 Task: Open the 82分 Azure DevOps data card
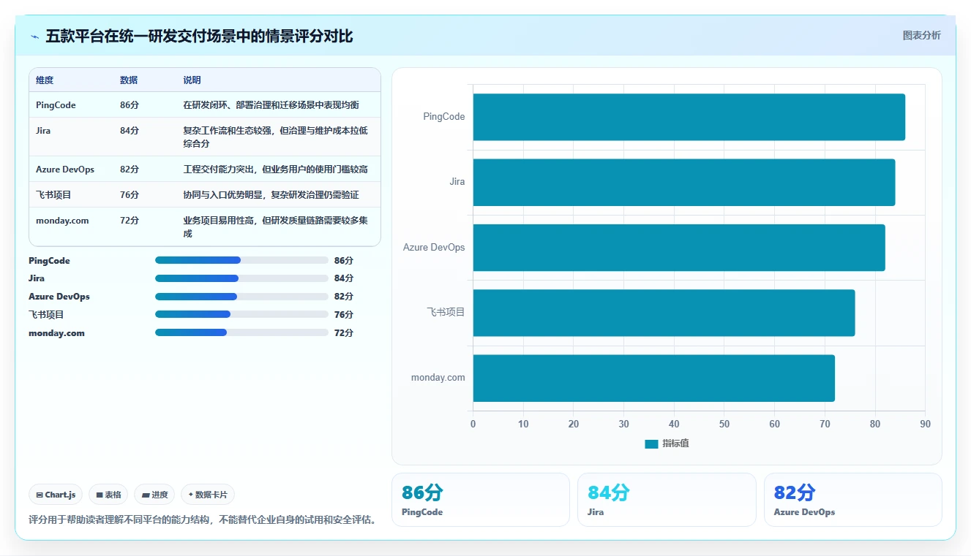click(x=852, y=500)
